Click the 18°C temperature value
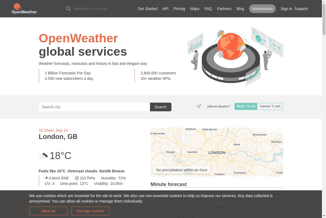The width and height of the screenshot is (326, 218). tap(60, 156)
